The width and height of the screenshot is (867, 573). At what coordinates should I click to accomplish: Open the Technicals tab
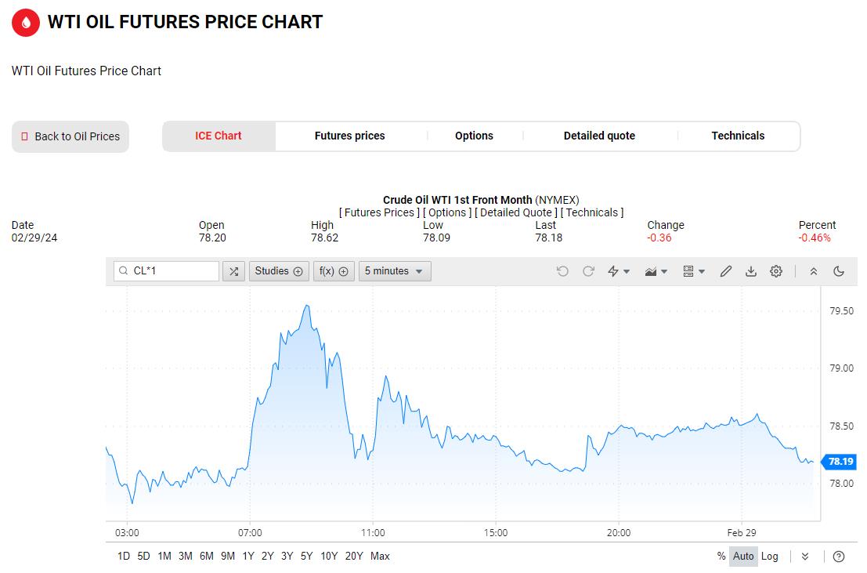738,136
